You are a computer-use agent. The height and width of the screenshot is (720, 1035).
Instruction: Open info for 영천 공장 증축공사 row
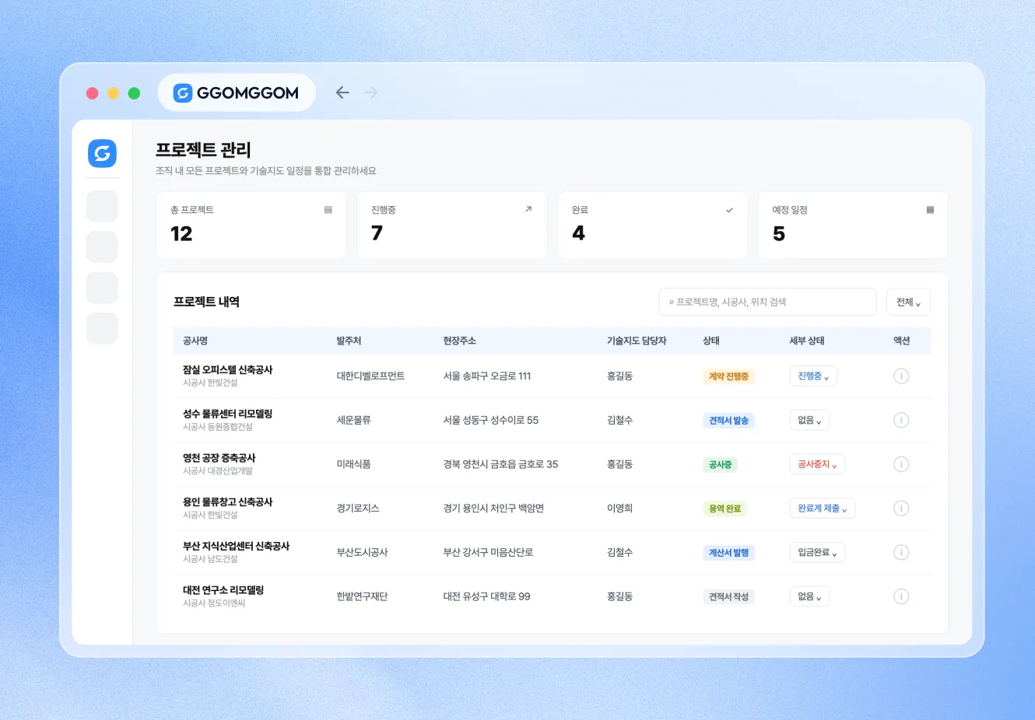click(901, 464)
